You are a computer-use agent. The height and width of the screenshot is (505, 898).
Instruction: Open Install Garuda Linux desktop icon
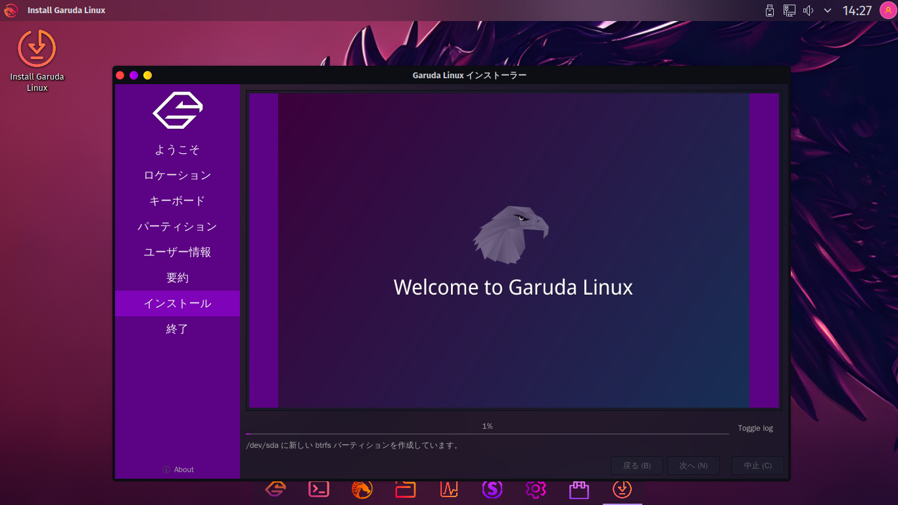pyautogui.click(x=37, y=60)
